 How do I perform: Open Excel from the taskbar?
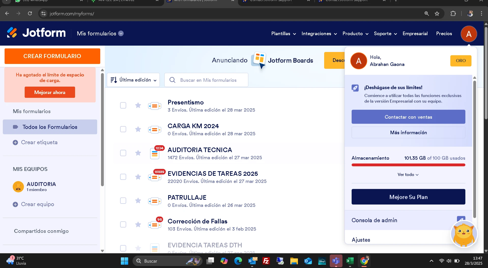(x=350, y=261)
